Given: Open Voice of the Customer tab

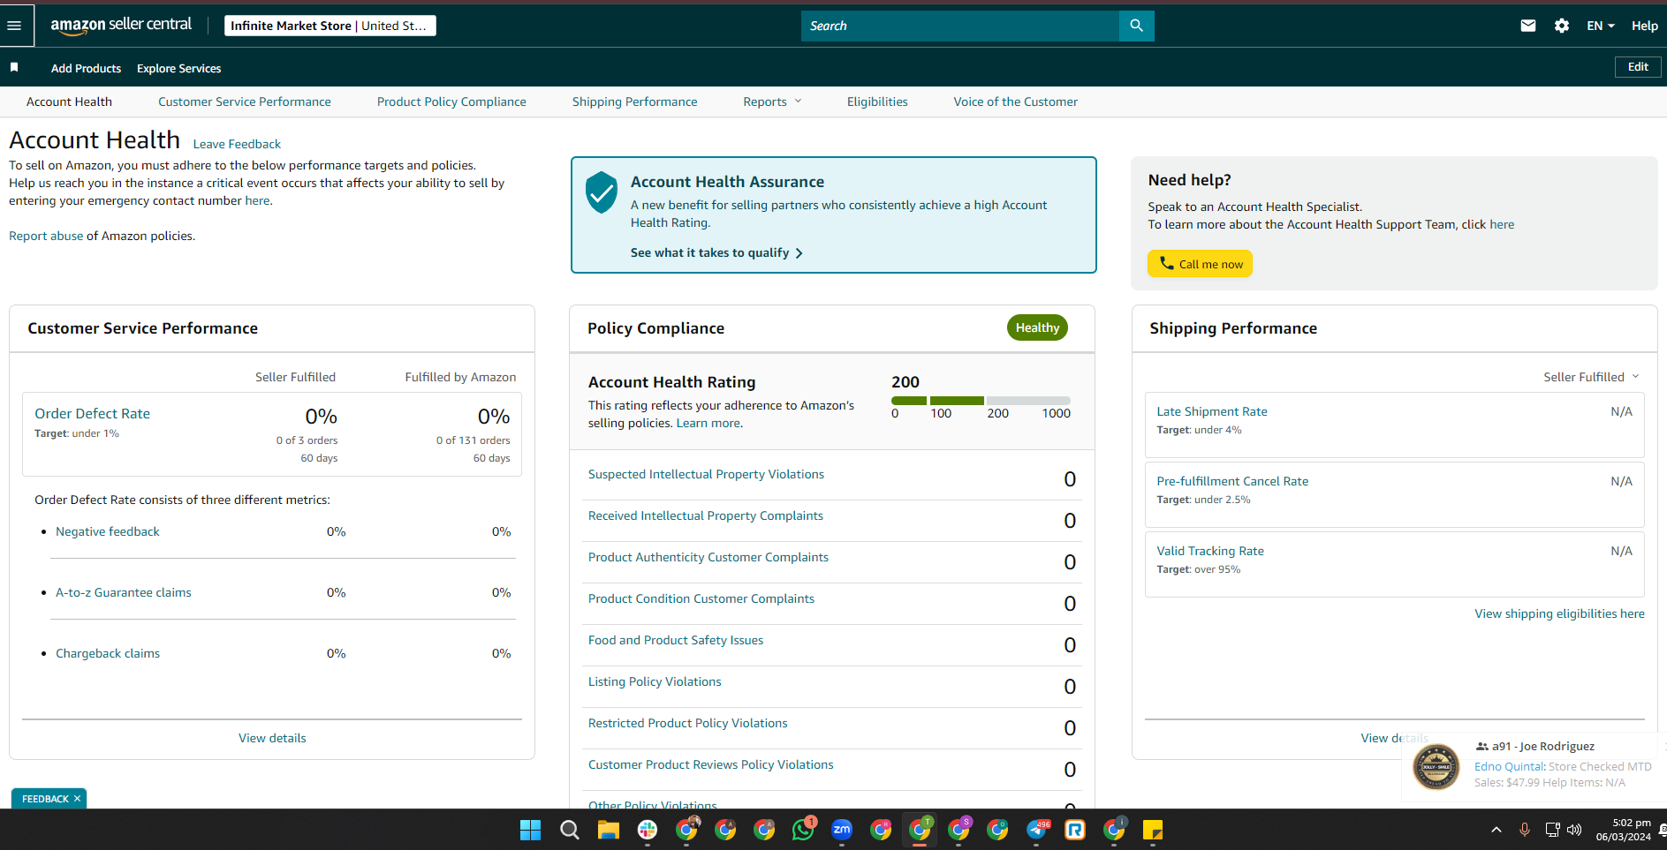Looking at the screenshot, I should tap(1015, 102).
